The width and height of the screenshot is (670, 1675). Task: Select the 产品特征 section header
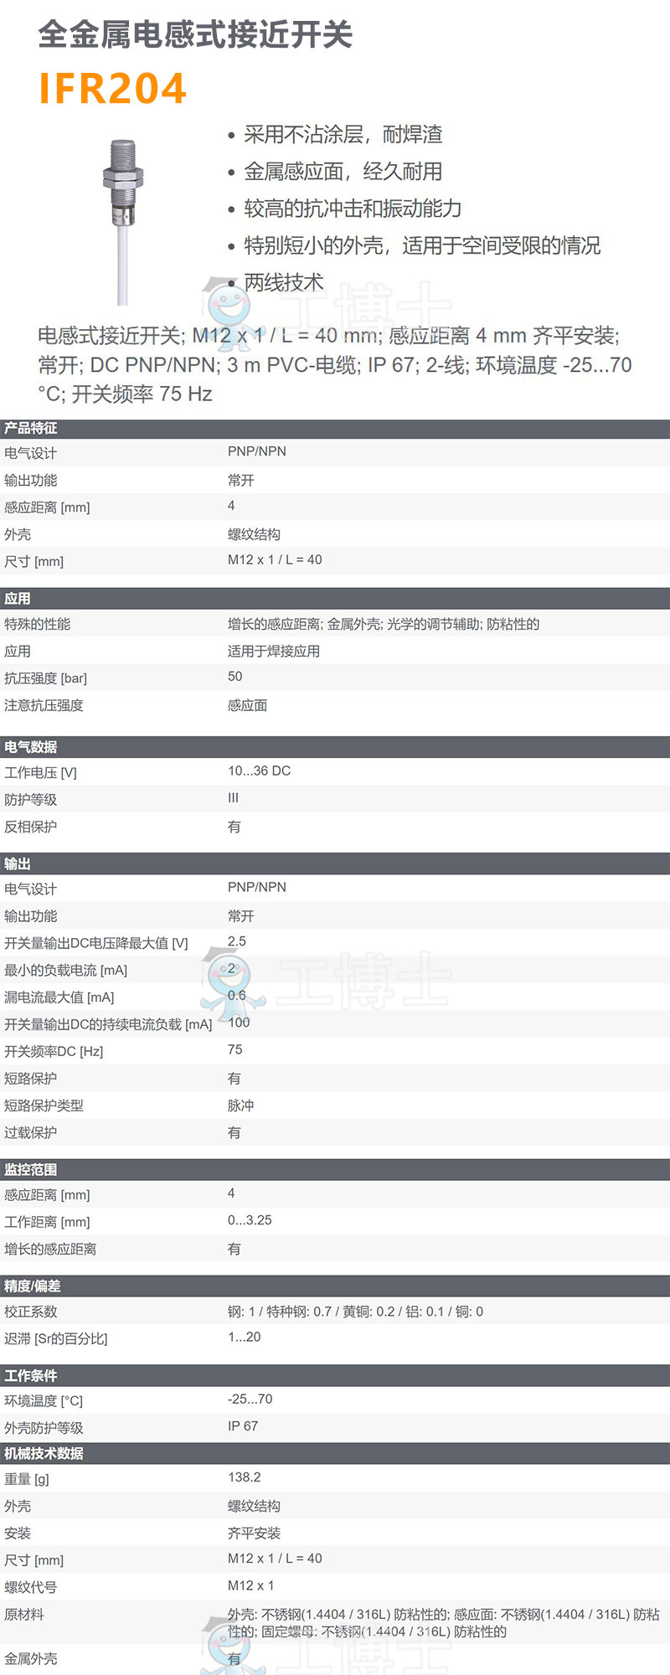coord(31,428)
